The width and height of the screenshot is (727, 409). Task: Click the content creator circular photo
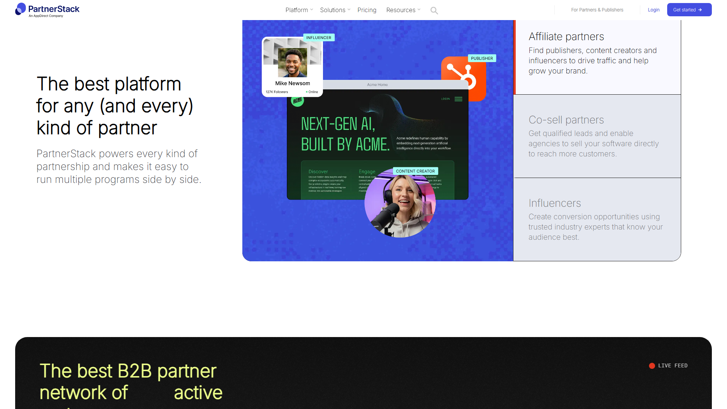tap(400, 202)
